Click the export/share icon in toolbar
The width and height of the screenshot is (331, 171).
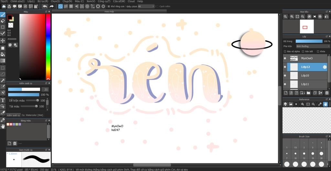[9, 6]
